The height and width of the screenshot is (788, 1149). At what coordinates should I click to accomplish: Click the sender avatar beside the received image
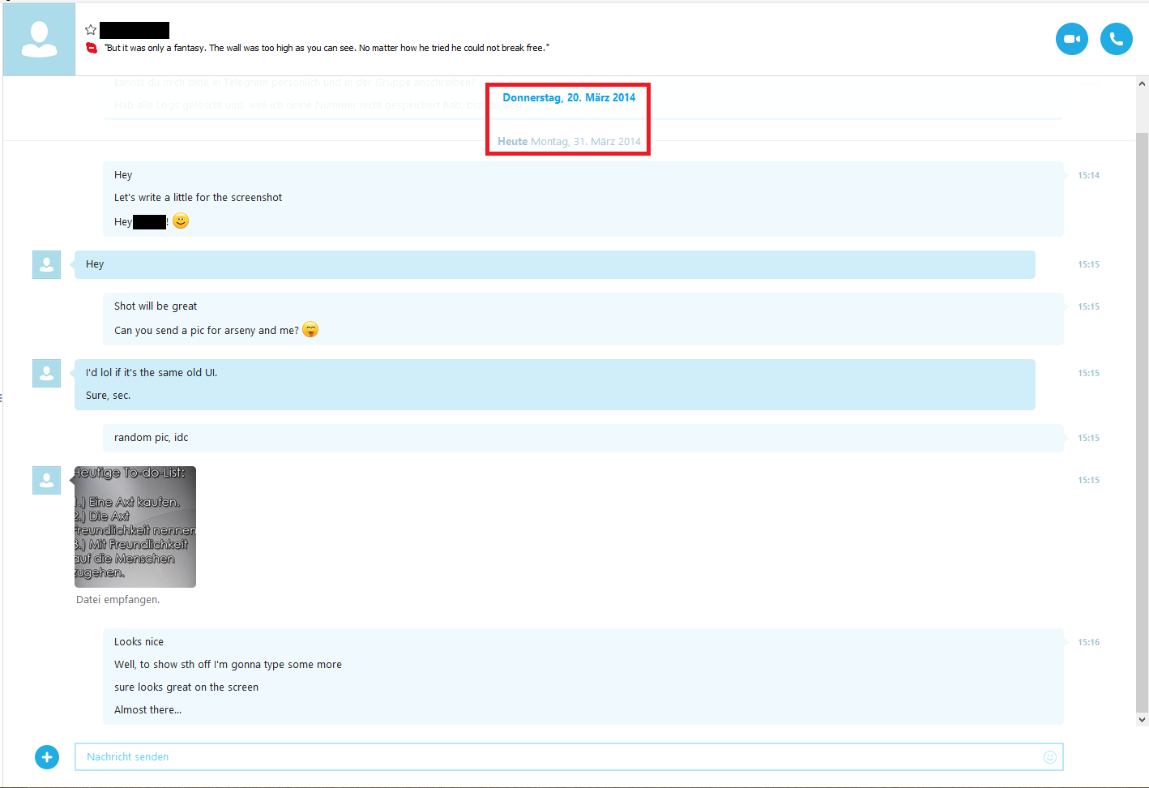pos(47,480)
